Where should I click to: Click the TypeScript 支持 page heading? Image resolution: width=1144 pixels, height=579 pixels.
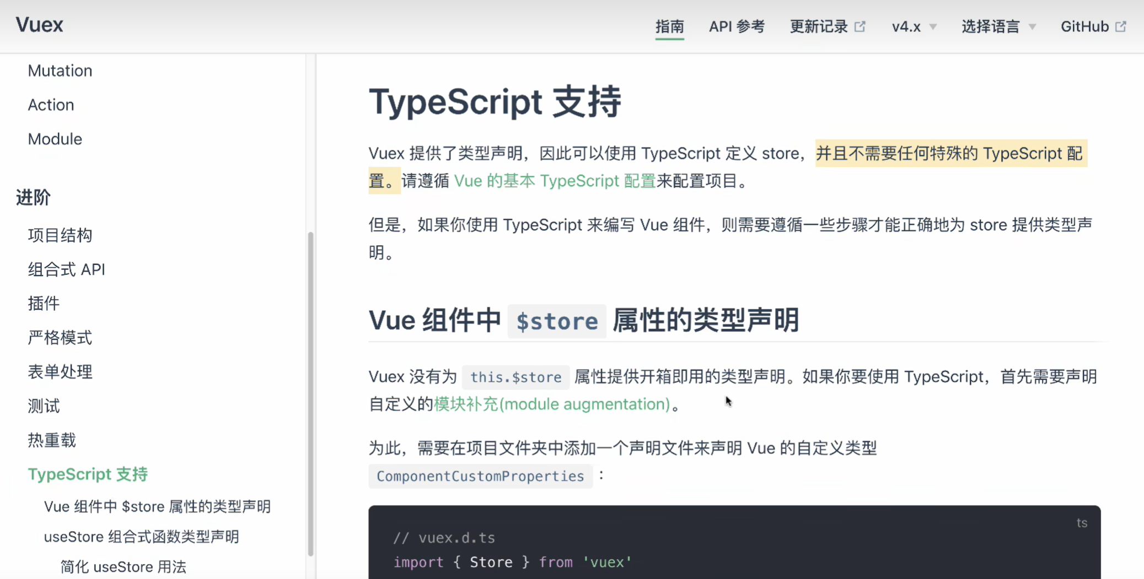(x=495, y=102)
